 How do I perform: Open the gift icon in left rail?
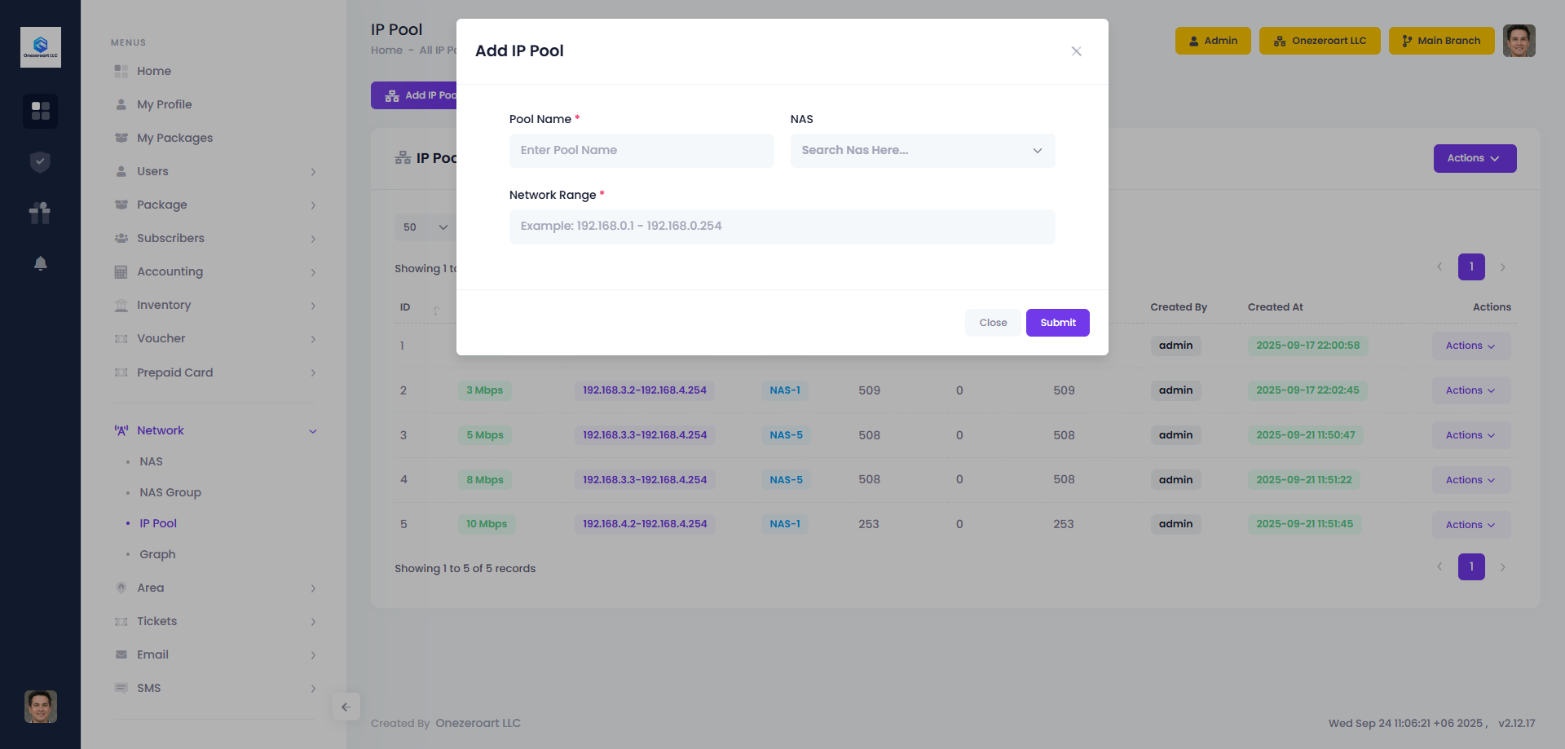coord(40,213)
